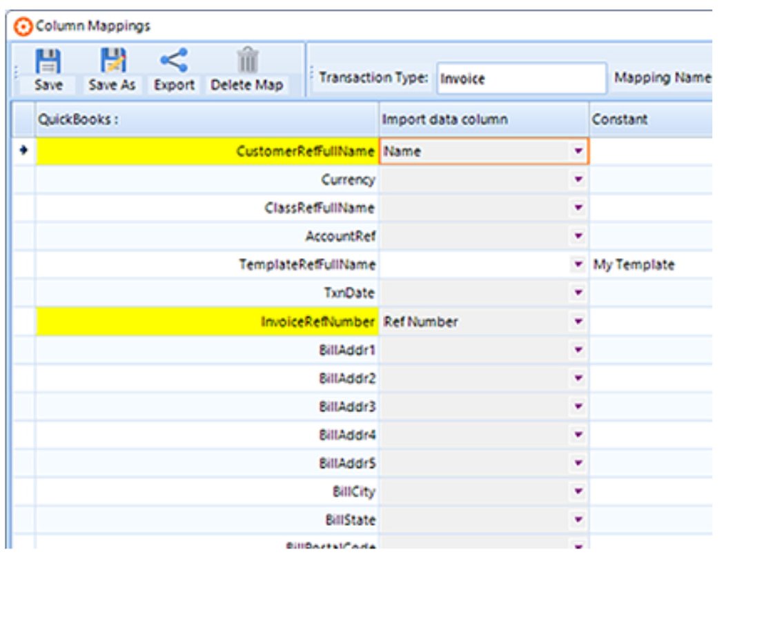Viewport: 766px width, 628px height.
Task: Open the InvoiceRefNumber dropdown arrow
Action: pos(578,321)
